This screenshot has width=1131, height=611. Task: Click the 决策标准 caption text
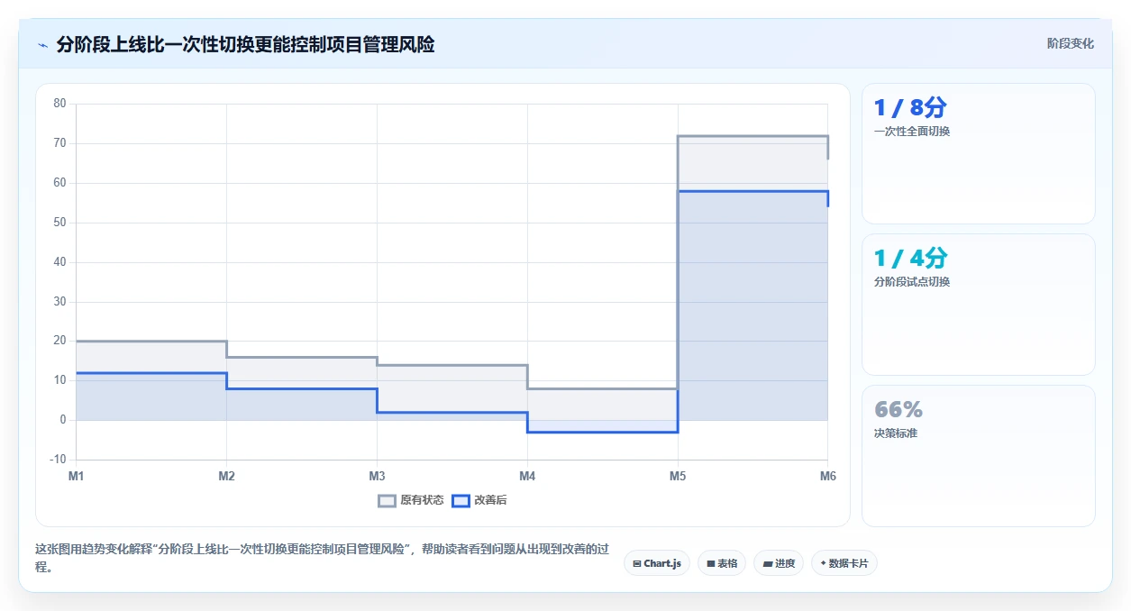(x=896, y=433)
